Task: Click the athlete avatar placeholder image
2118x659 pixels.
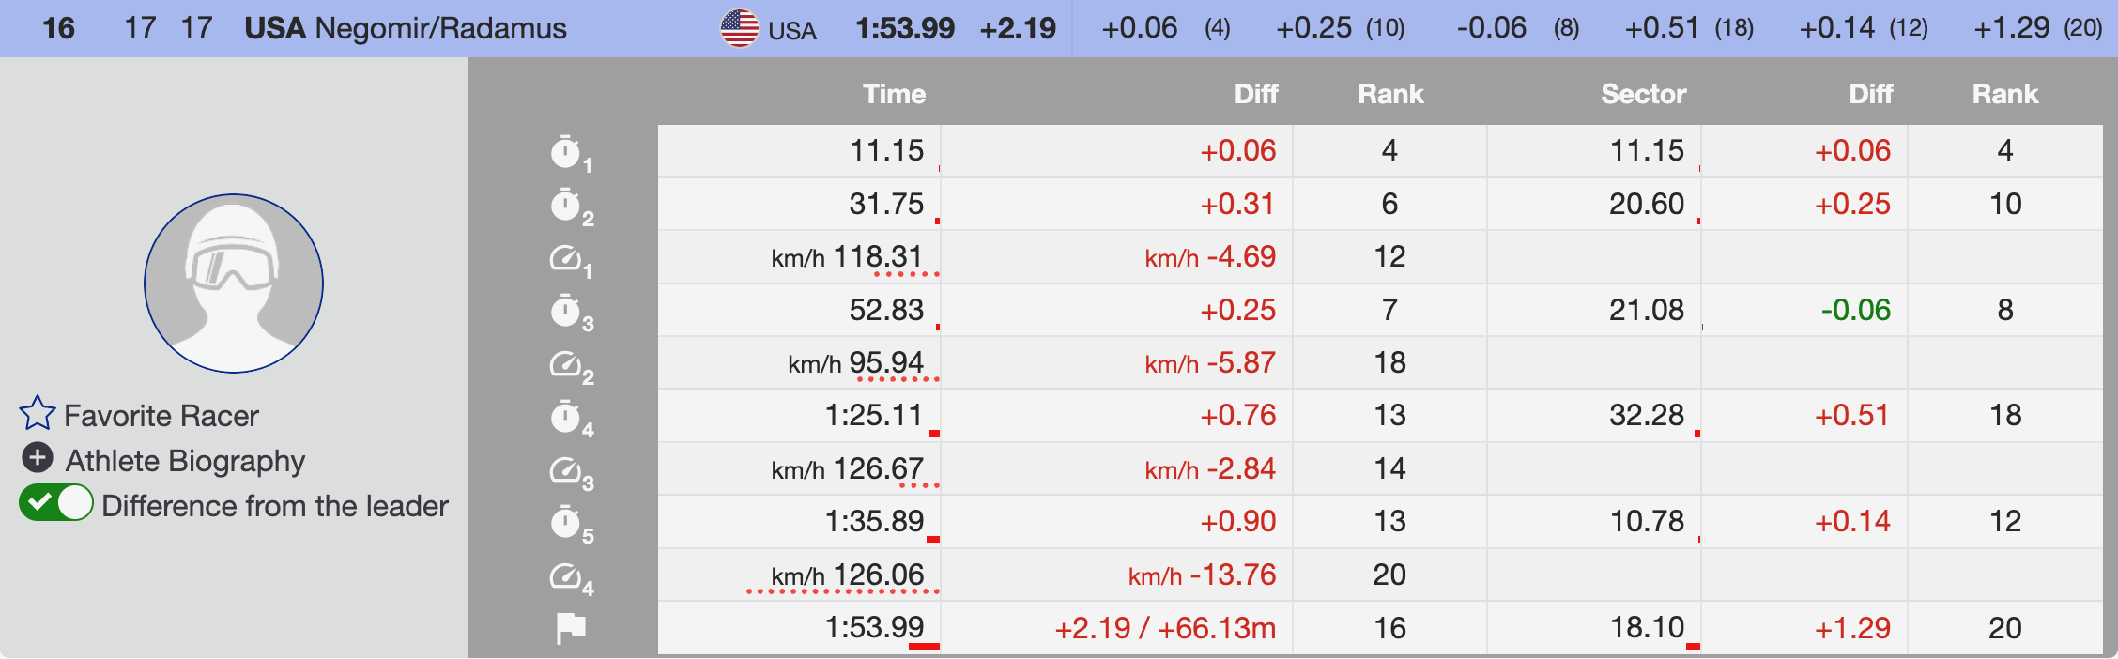Action: click(x=234, y=284)
